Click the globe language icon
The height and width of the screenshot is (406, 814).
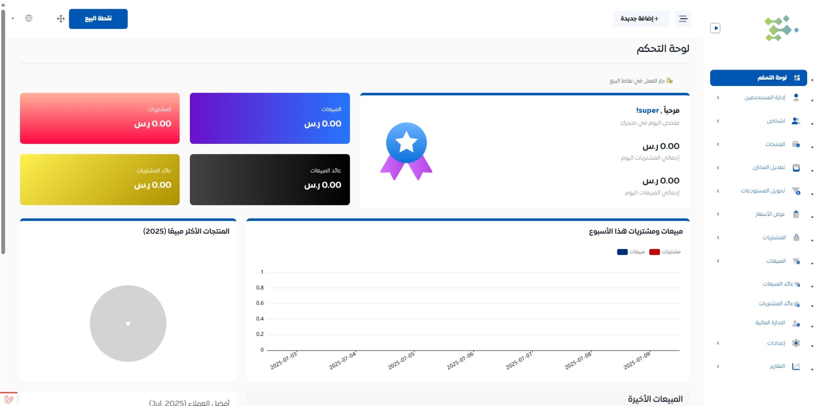click(x=29, y=18)
